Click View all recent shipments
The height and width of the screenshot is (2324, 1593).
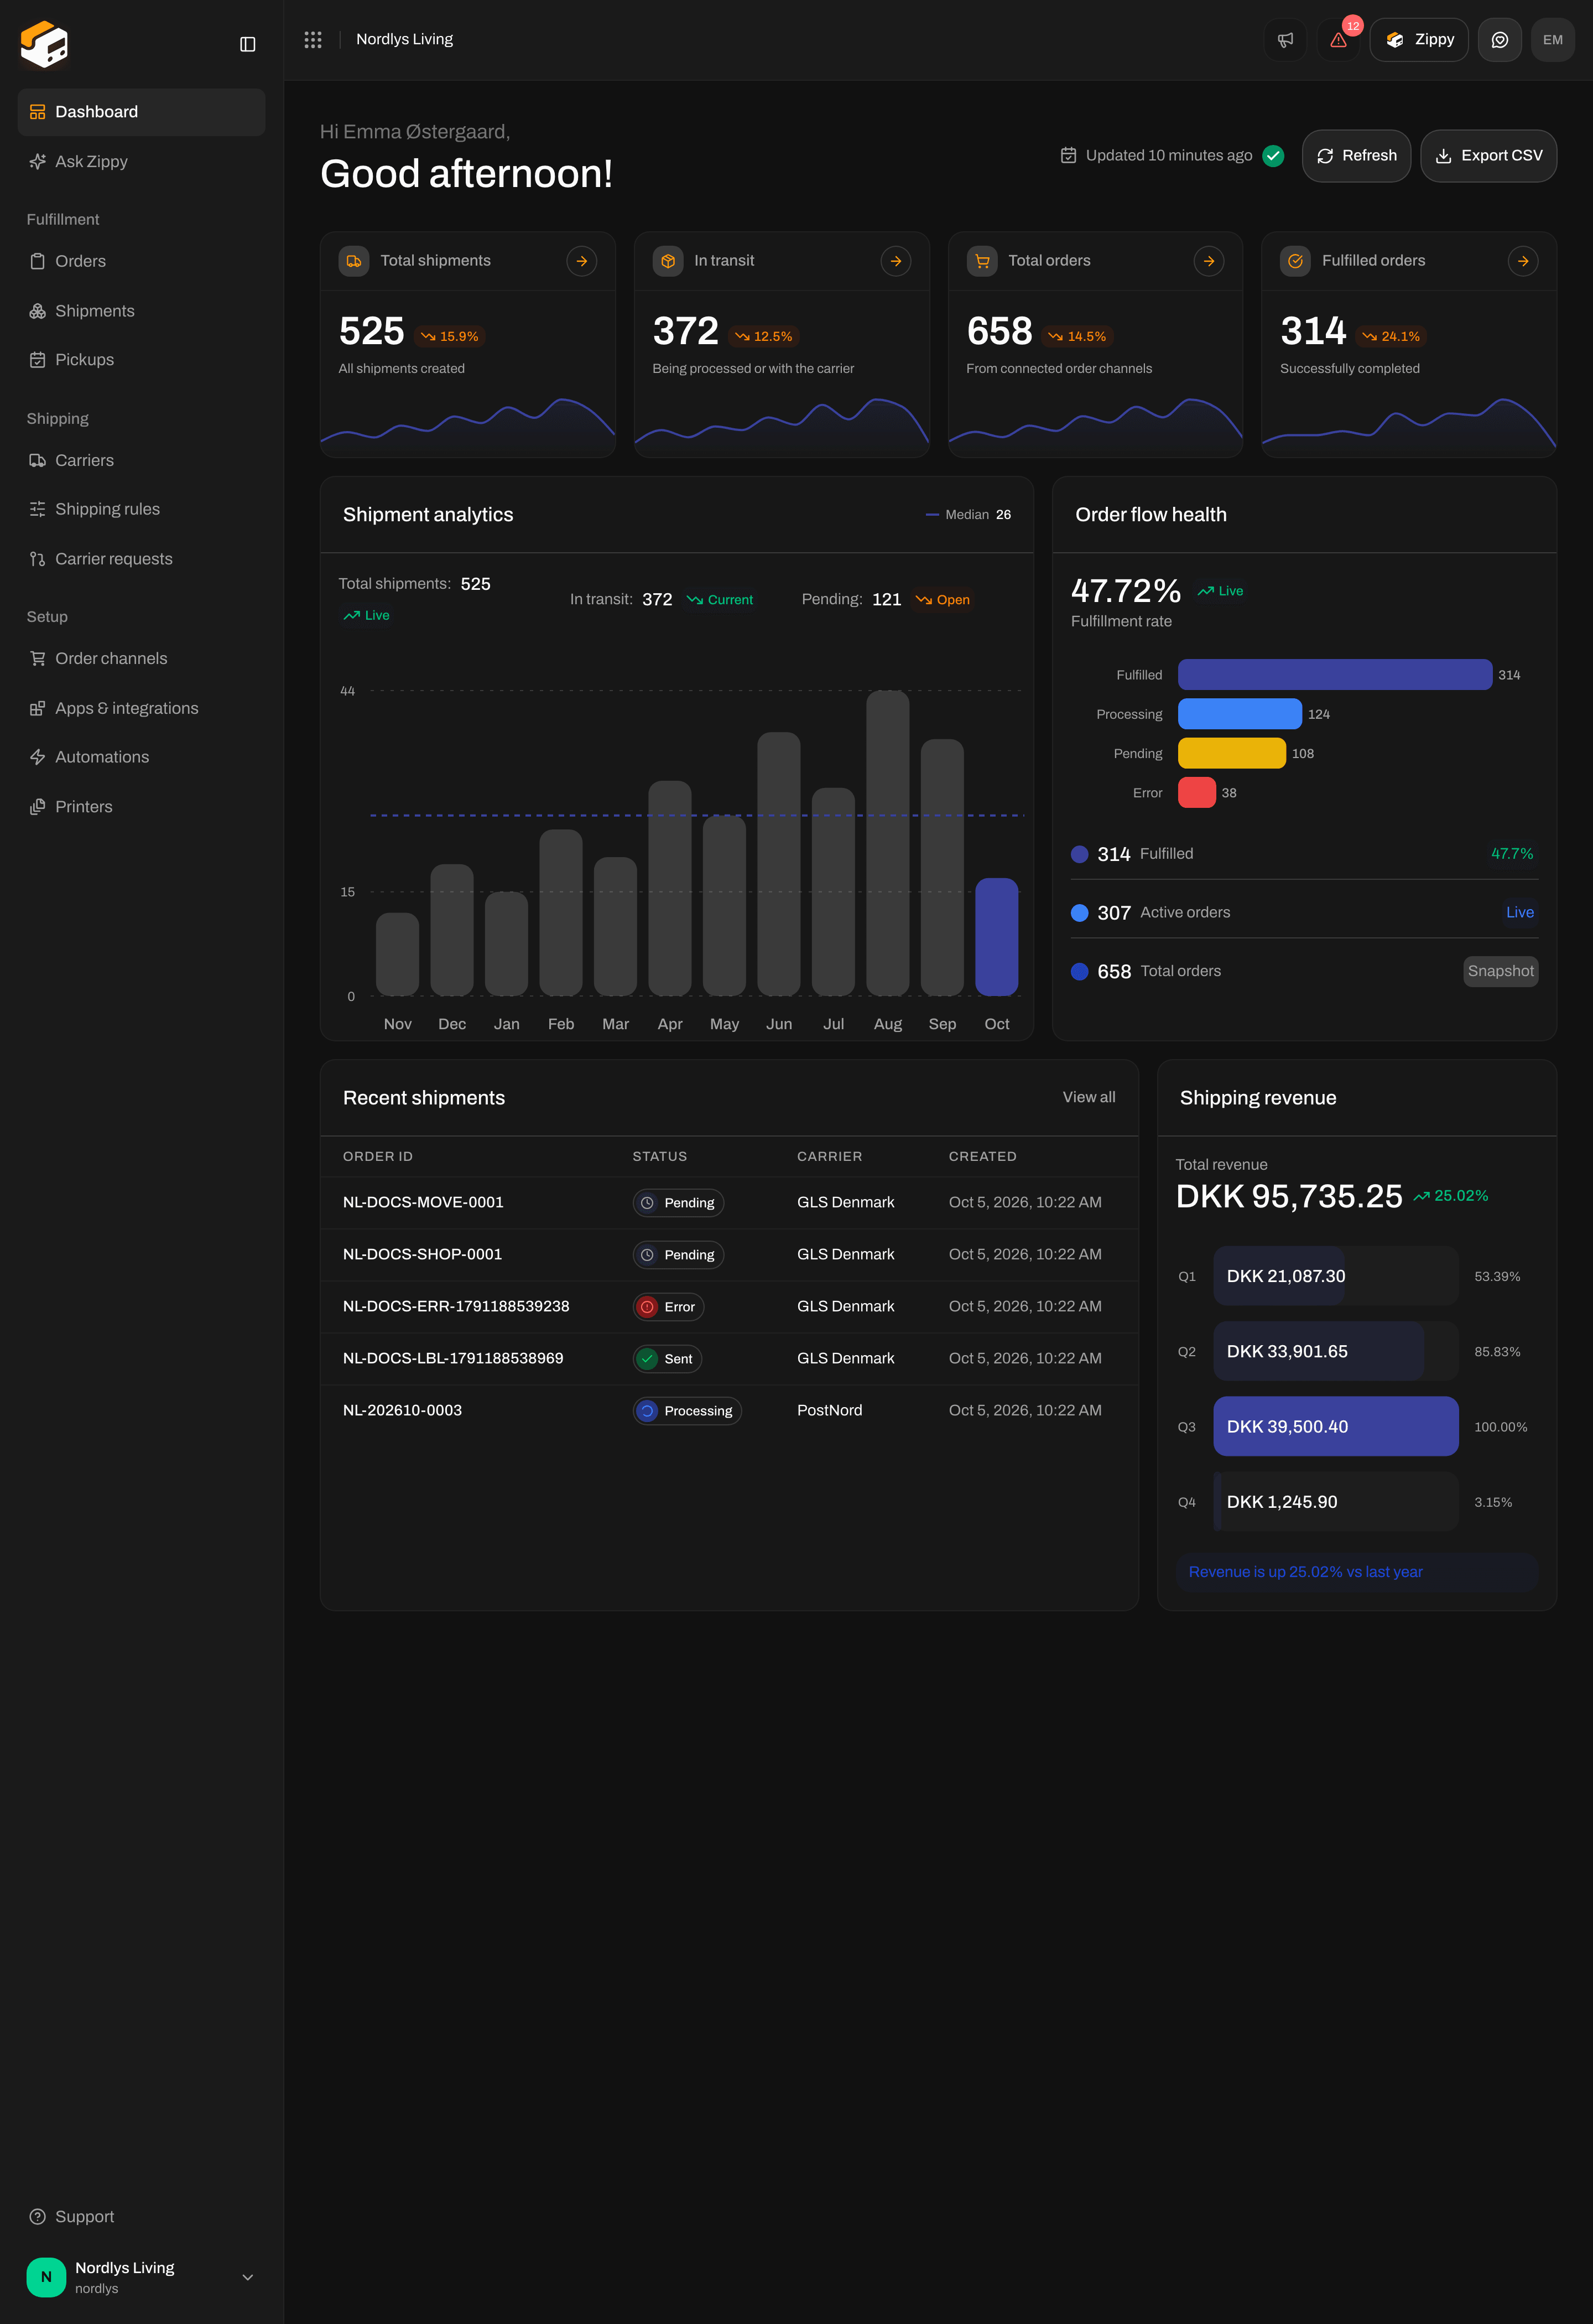[1089, 1097]
